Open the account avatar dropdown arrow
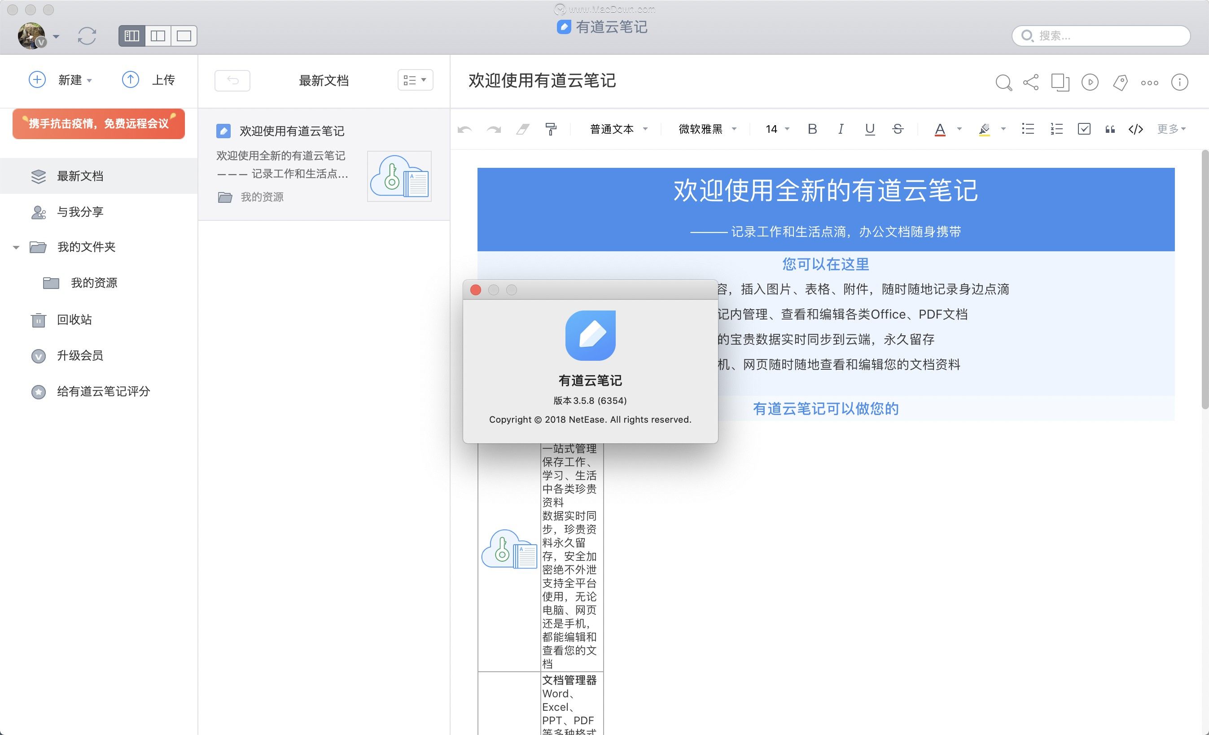Viewport: 1209px width, 735px height. pos(57,36)
